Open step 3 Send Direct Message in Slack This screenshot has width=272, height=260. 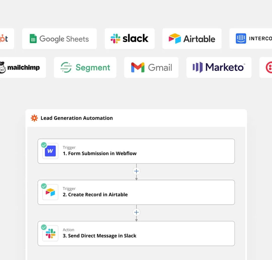(136, 233)
